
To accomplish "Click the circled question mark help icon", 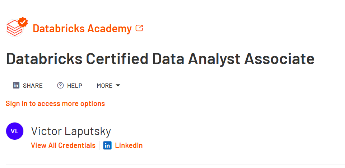I will [x=60, y=85].
